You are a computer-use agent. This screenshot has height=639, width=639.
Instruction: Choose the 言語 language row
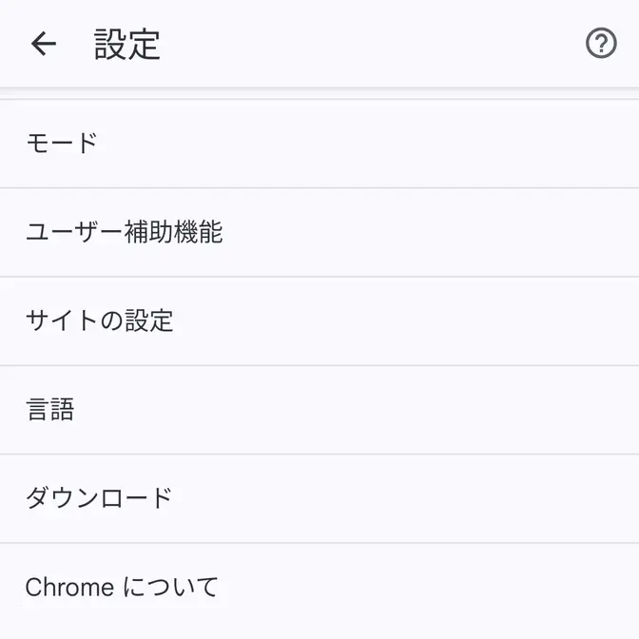49,410
